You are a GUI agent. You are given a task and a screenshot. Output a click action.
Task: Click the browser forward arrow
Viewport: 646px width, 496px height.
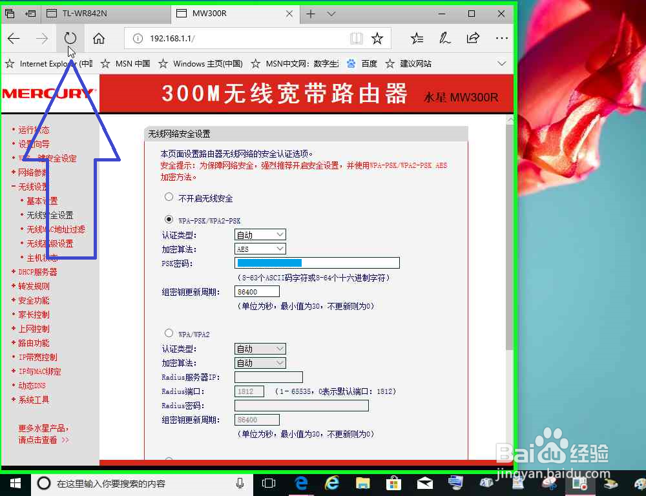click(42, 39)
